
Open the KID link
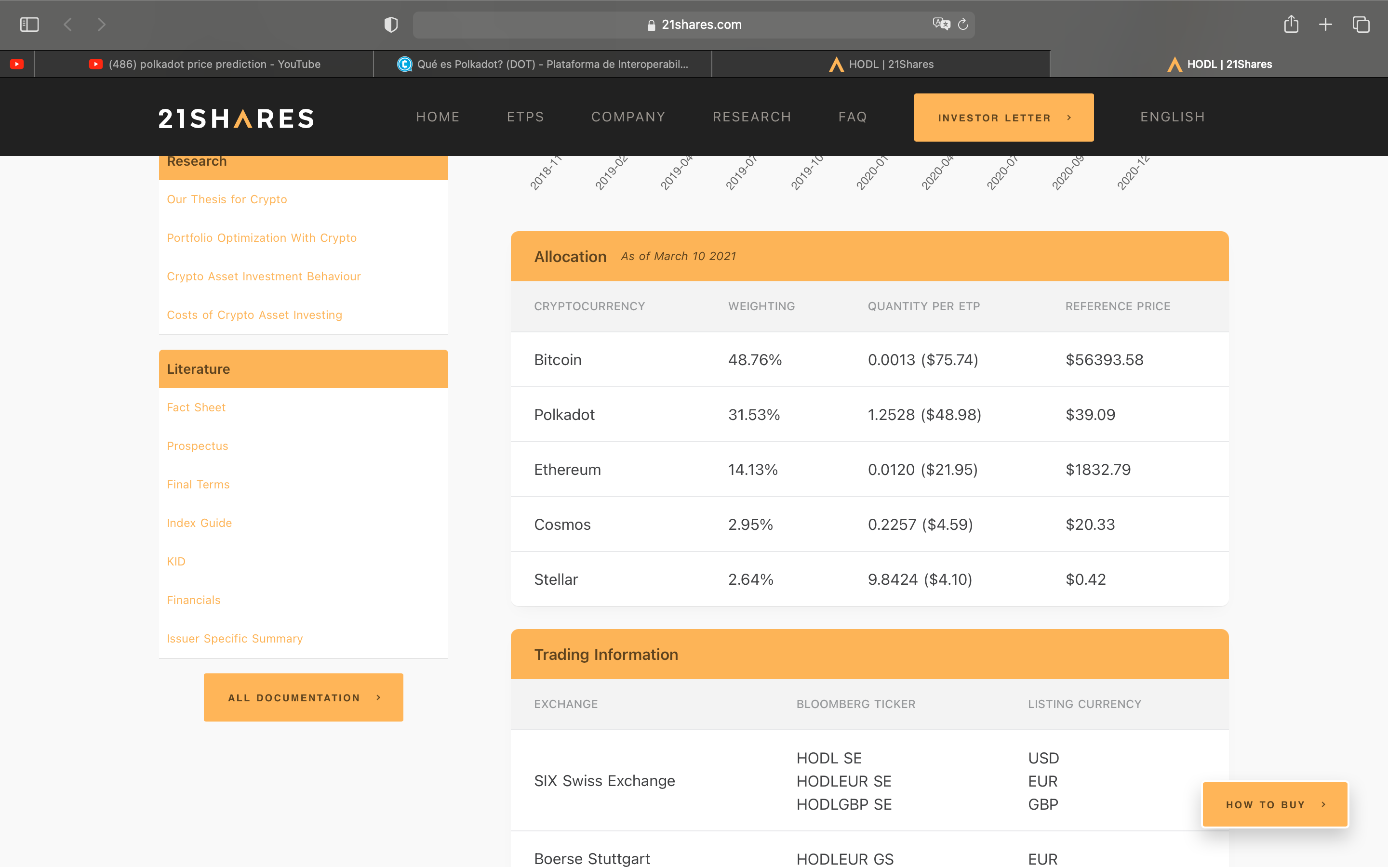pyautogui.click(x=176, y=561)
